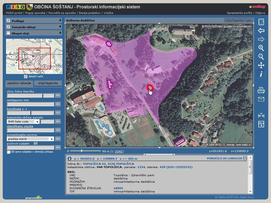Click the zoom in magnifier tool
271x203 pixels.
coord(261,48)
